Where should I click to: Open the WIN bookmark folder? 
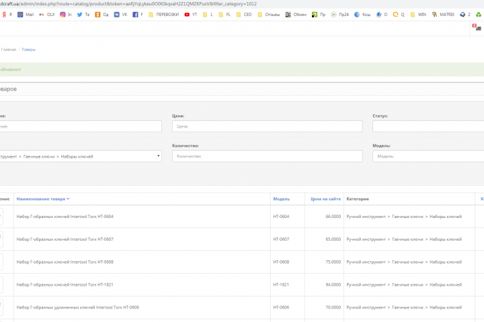coord(418,15)
